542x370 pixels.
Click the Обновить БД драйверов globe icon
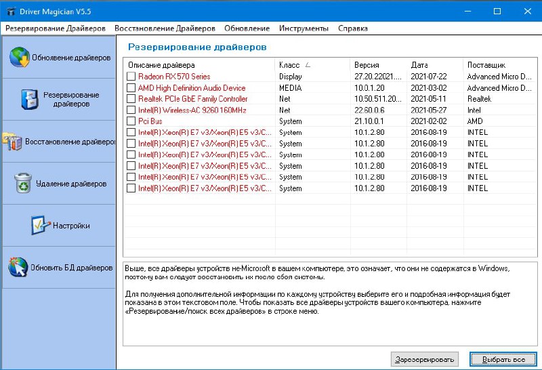(18, 267)
